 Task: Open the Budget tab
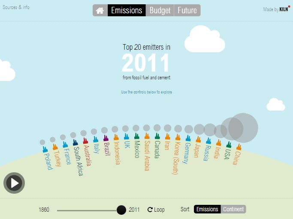click(160, 10)
